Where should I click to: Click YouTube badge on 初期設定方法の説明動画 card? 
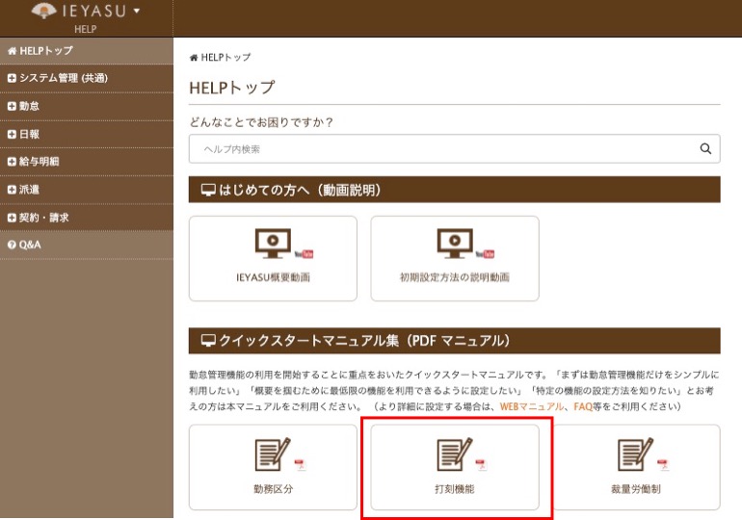(x=485, y=254)
